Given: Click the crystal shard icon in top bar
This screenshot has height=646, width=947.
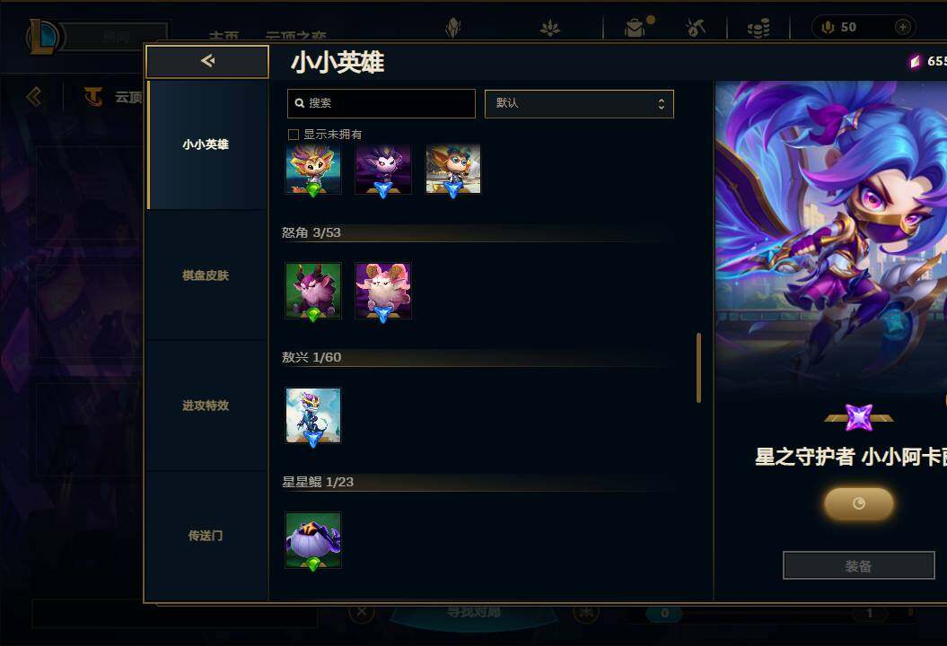Looking at the screenshot, I should pos(453,28).
